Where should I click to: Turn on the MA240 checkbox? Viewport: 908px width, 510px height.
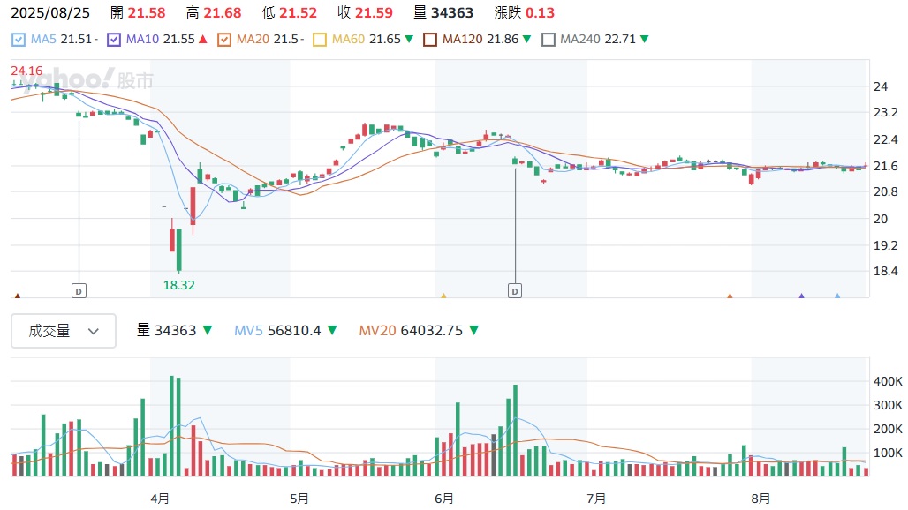pos(548,40)
